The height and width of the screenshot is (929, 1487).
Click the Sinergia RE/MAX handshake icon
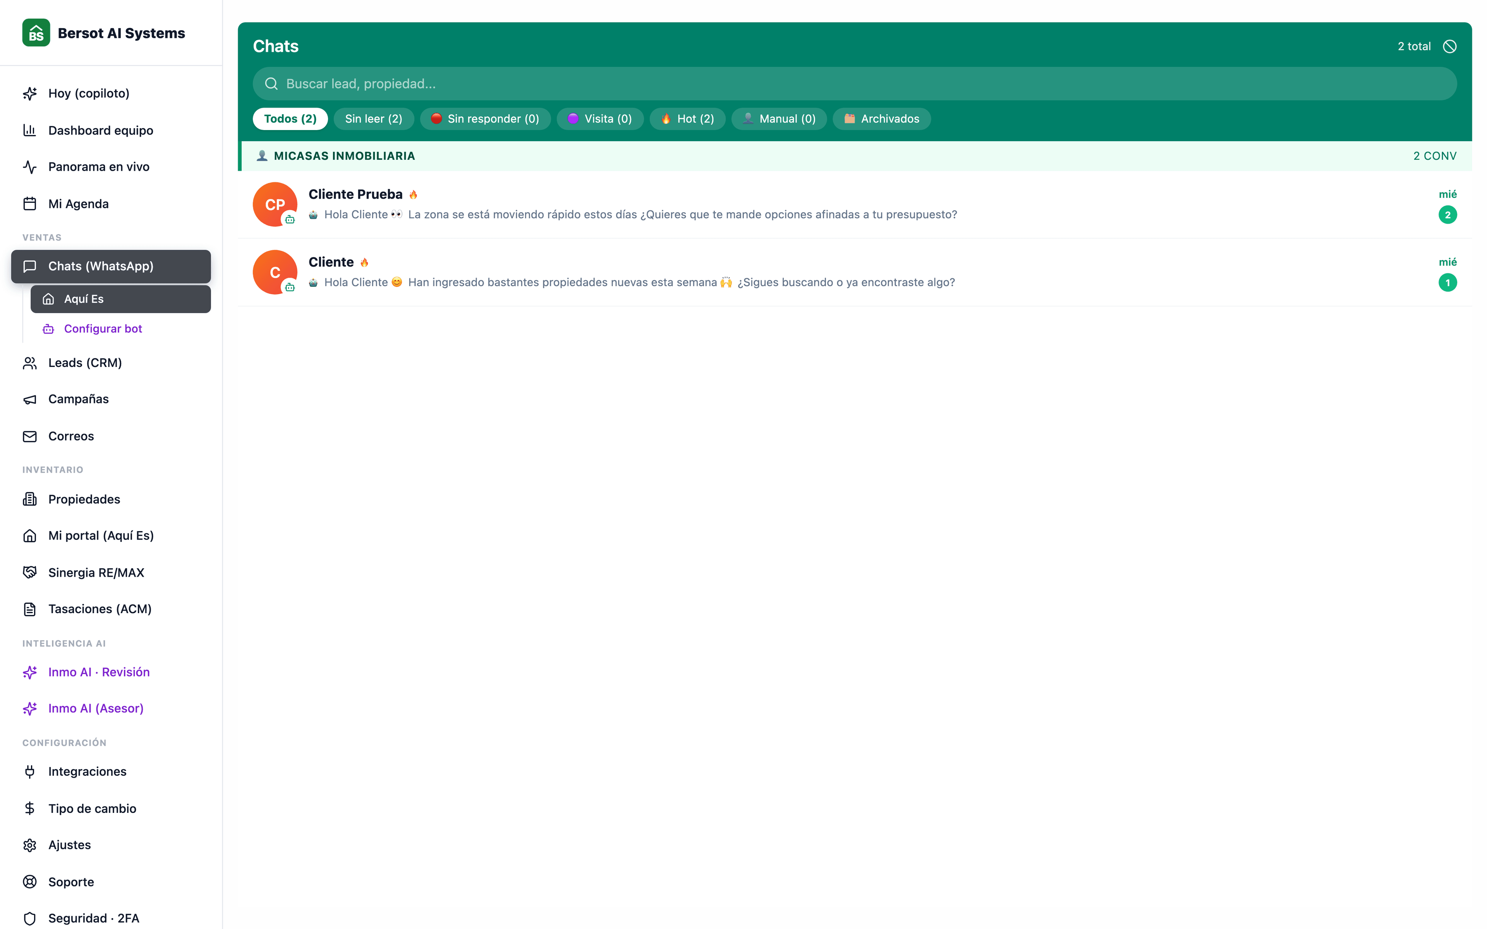tap(29, 572)
